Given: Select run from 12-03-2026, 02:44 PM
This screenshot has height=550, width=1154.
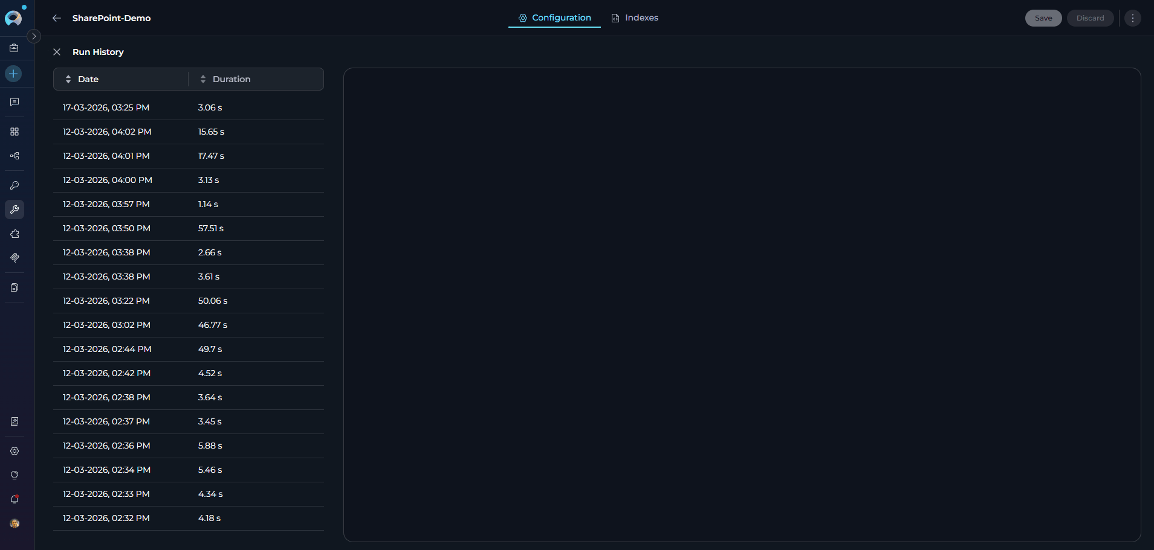Looking at the screenshot, I should tap(189, 349).
